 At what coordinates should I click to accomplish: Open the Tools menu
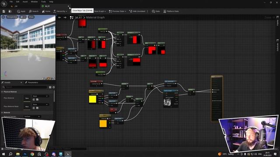[43, 2]
